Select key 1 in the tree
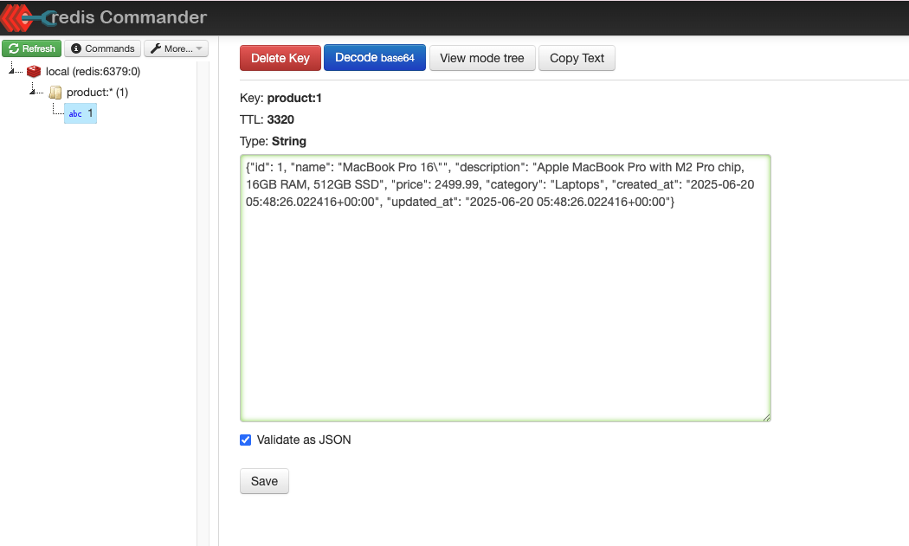This screenshot has height=546, width=909. pos(81,113)
